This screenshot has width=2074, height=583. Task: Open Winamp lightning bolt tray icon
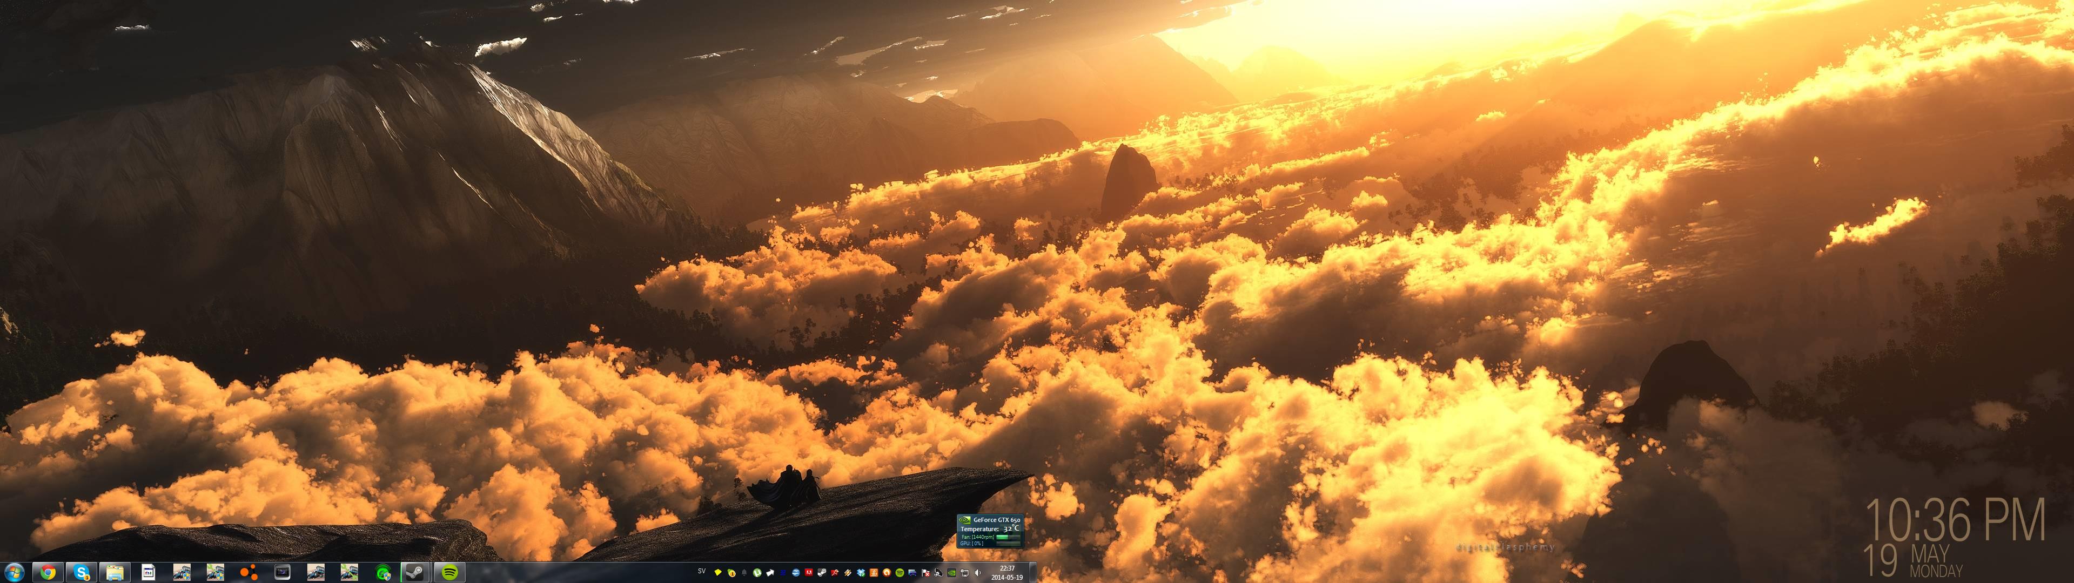click(x=848, y=573)
